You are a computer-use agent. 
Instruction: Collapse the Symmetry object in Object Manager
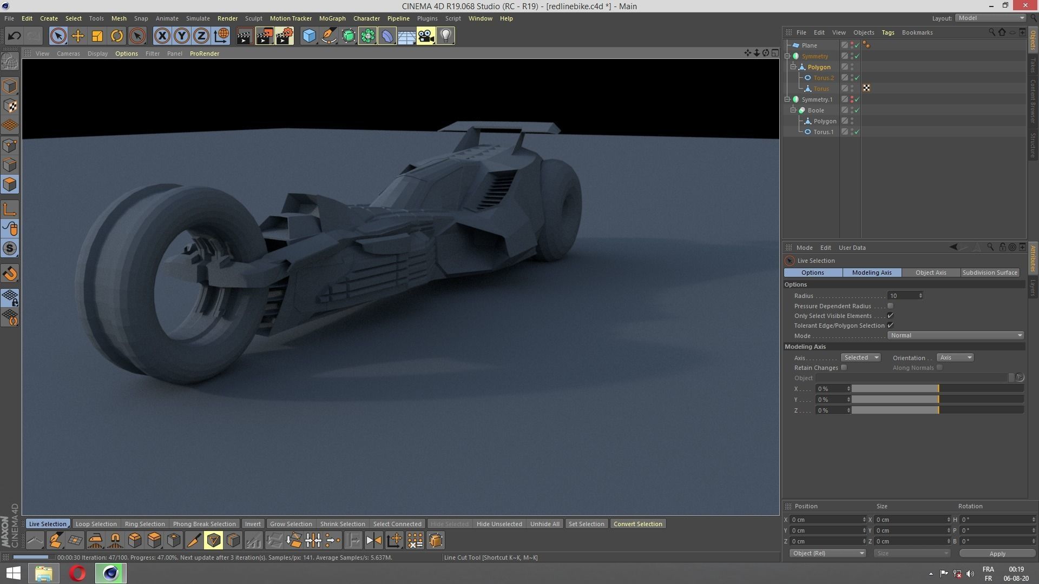click(788, 56)
